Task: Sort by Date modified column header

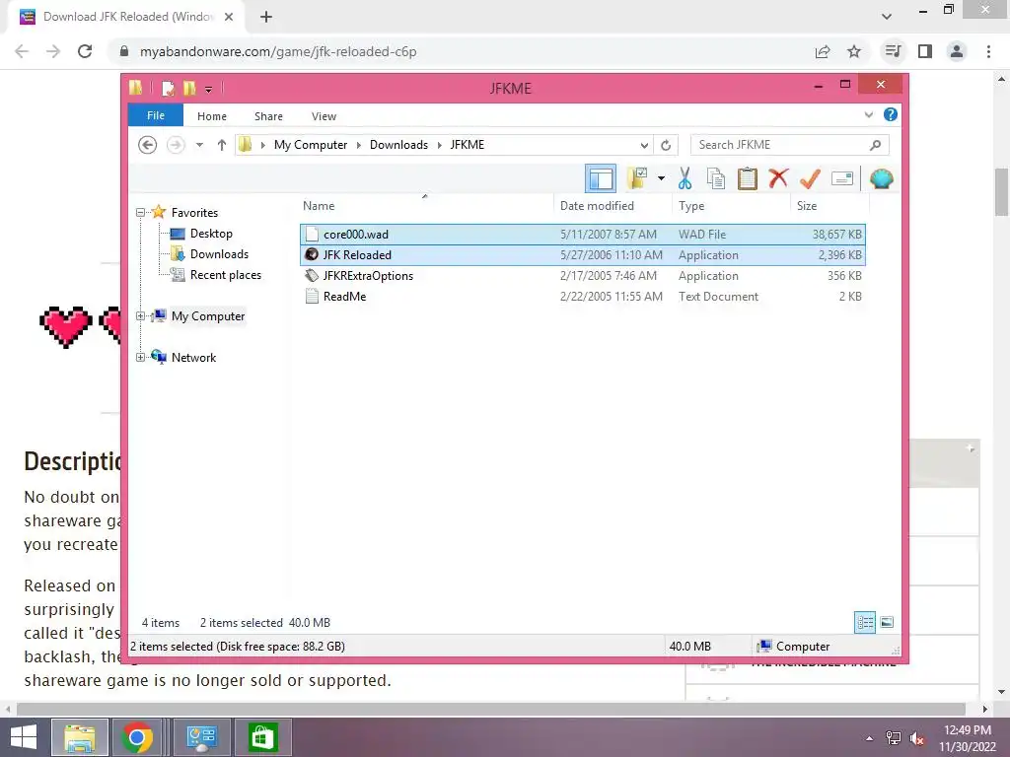Action: 612,206
